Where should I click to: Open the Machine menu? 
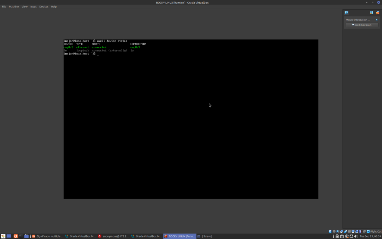pyautogui.click(x=14, y=7)
